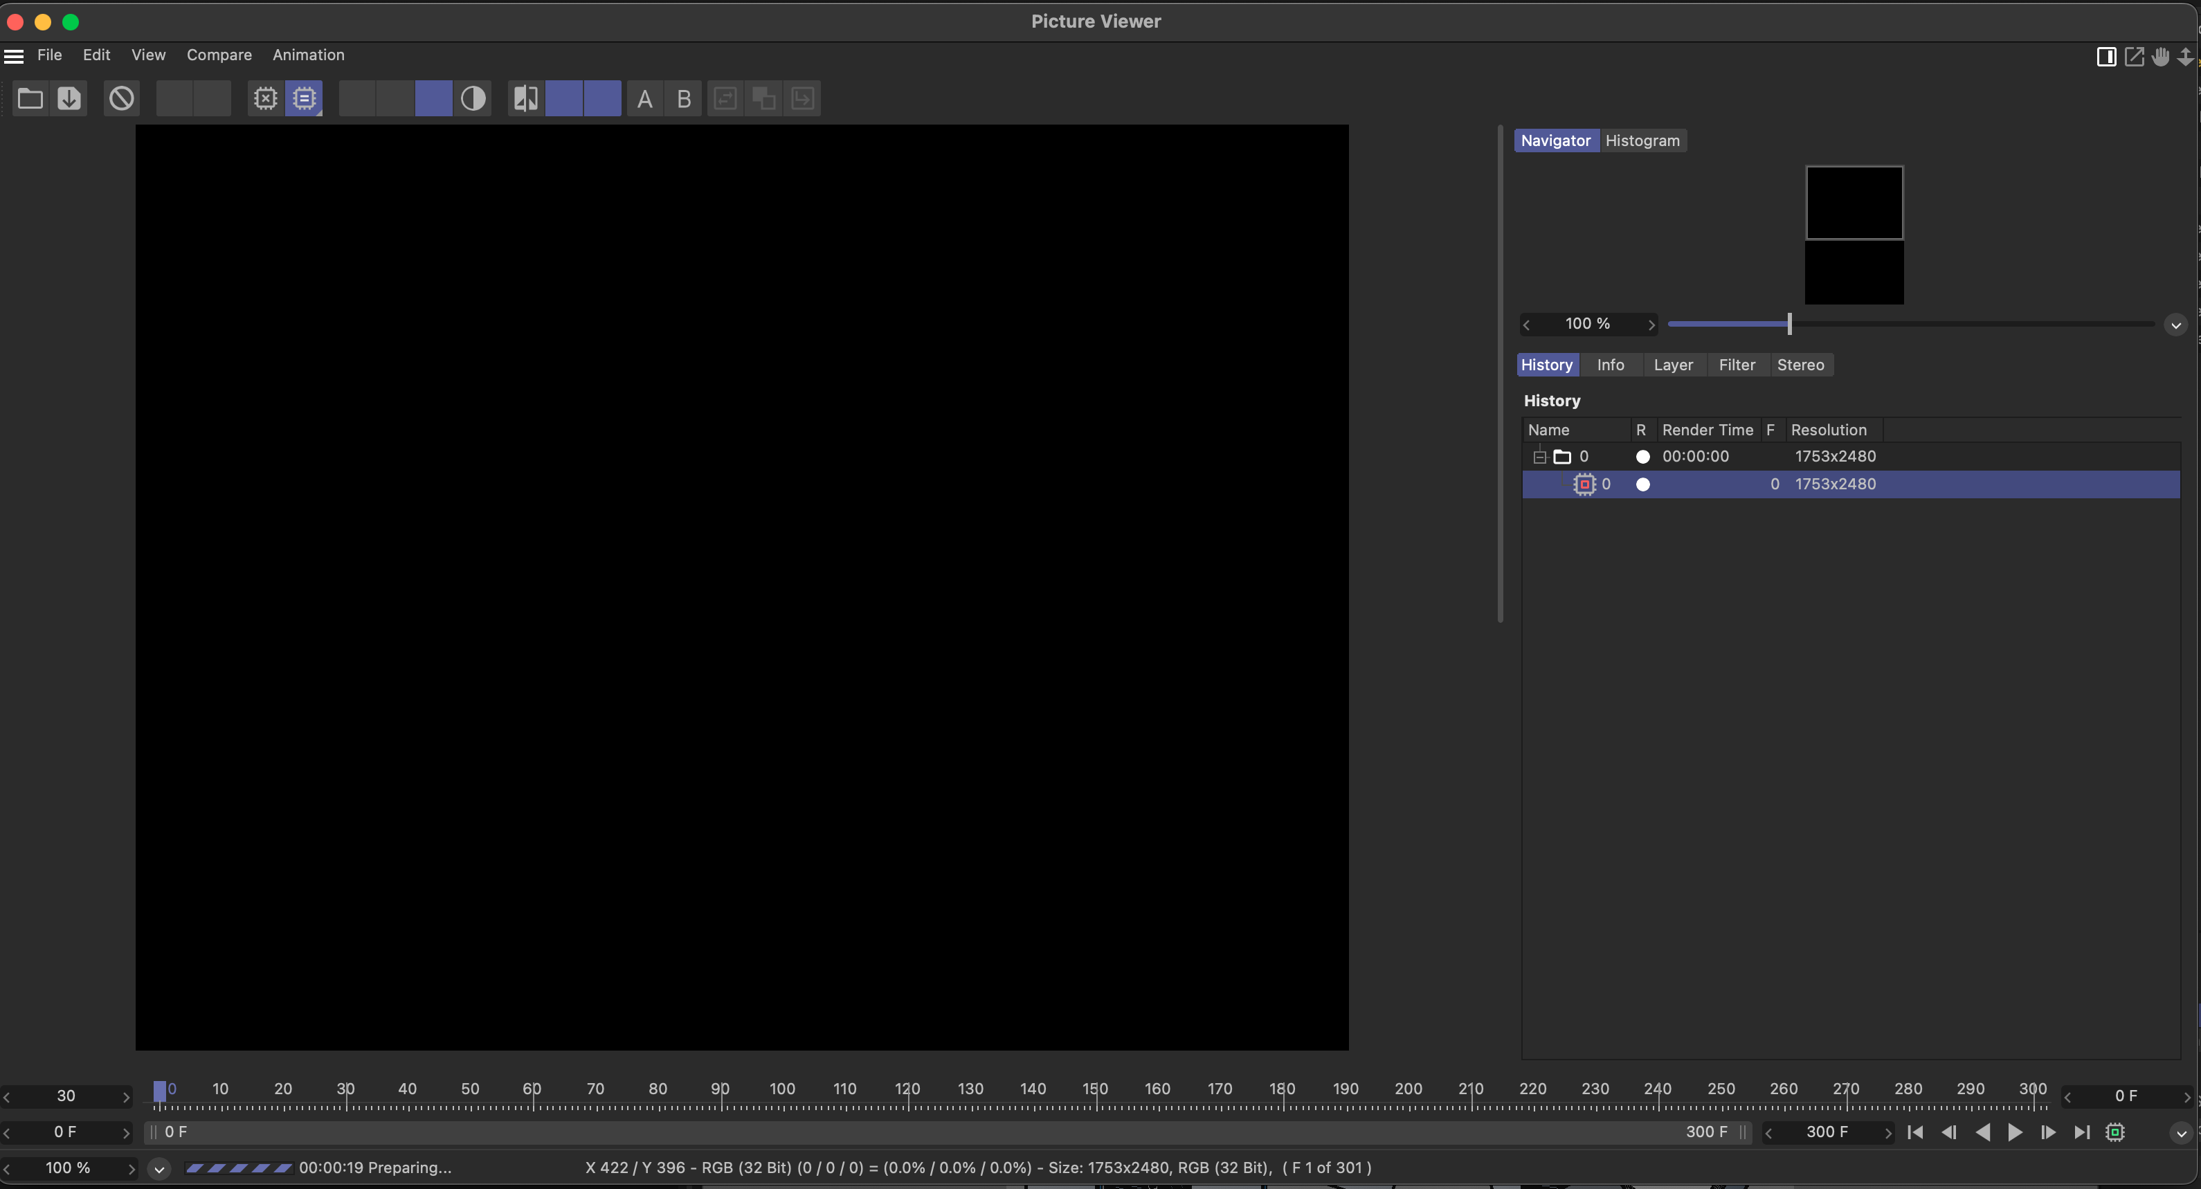Open the Compare menu

[x=219, y=55]
